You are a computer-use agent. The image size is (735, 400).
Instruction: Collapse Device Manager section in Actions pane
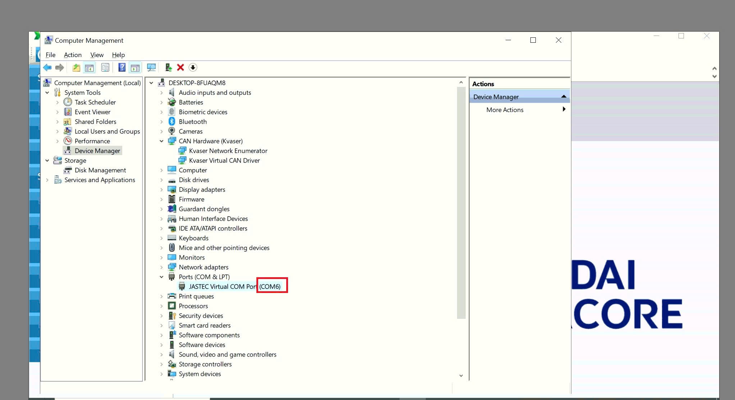(x=563, y=97)
